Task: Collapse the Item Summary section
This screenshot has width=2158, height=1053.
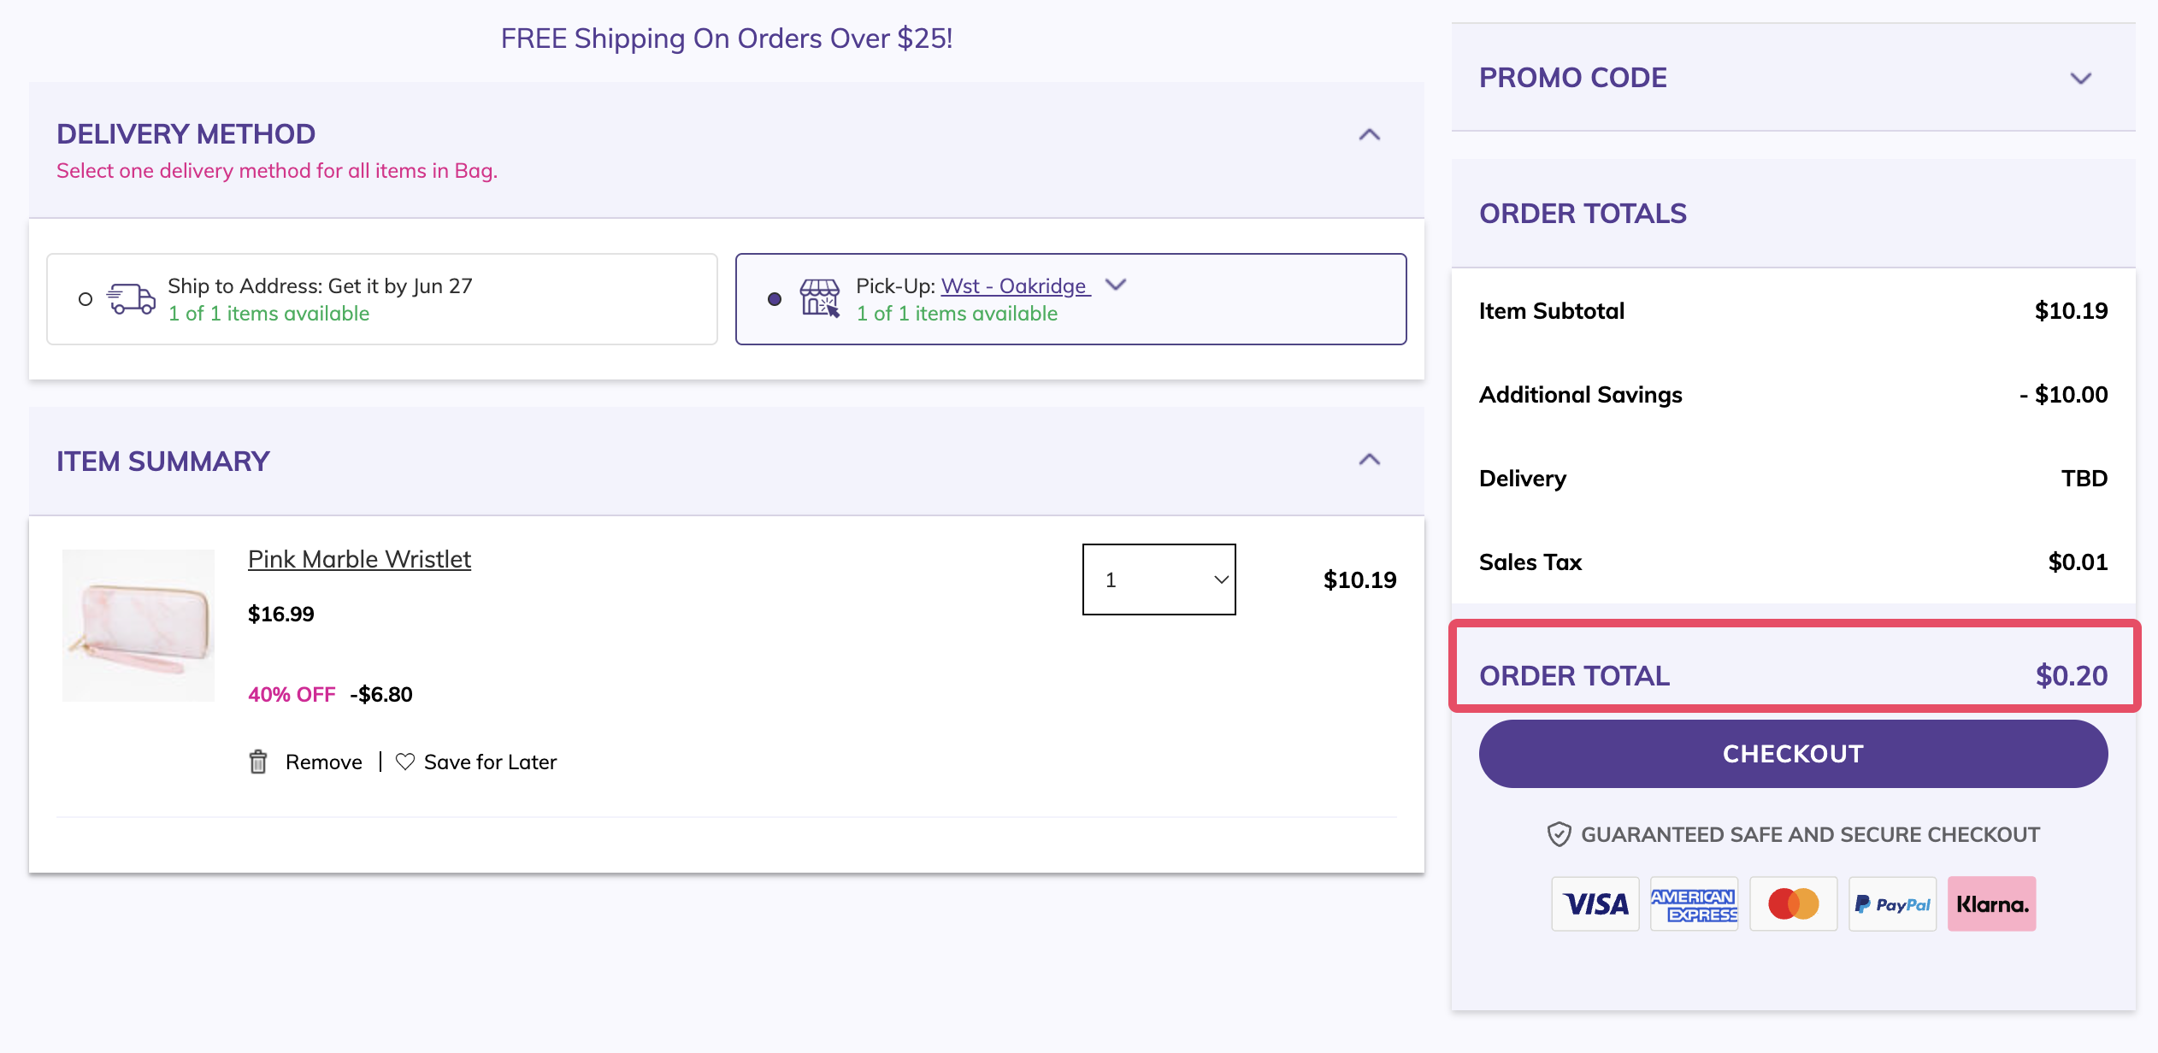Action: pyautogui.click(x=1369, y=461)
